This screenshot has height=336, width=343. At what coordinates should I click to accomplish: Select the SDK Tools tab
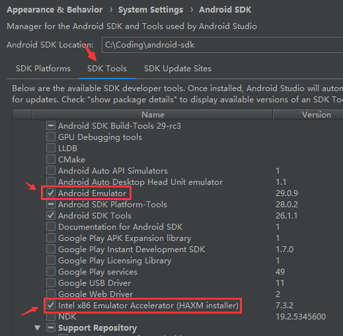tap(107, 69)
